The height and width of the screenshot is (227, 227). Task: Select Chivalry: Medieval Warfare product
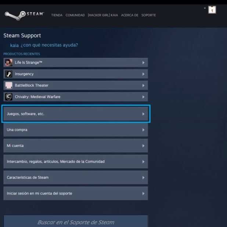pyautogui.click(x=76, y=97)
